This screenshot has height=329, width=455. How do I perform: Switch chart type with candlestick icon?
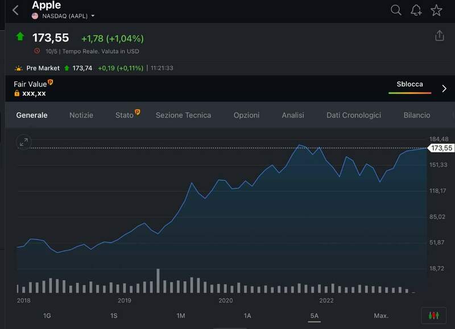click(x=434, y=315)
